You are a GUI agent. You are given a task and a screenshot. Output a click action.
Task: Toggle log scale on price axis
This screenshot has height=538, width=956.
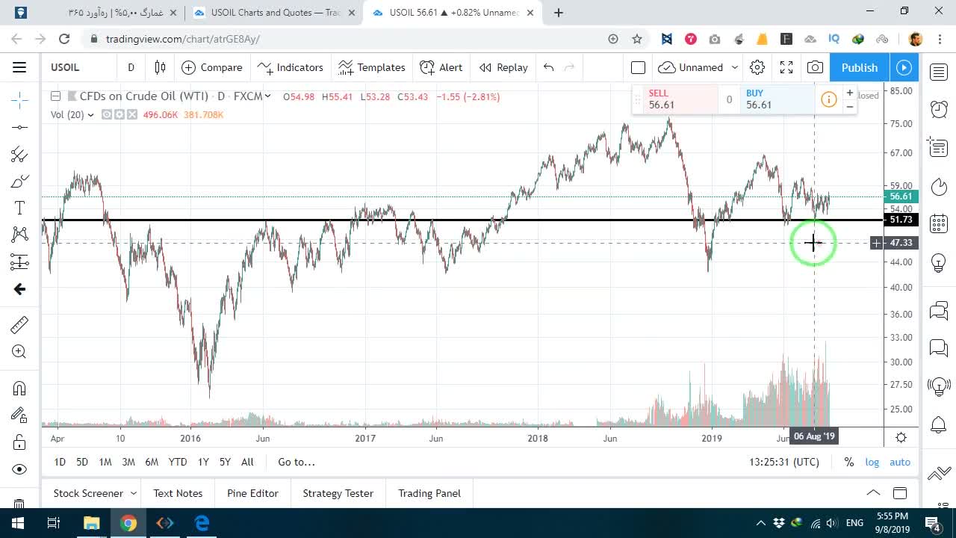point(872,462)
